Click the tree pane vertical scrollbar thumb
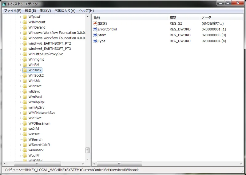This screenshot has height=175, width=246. coord(87,150)
